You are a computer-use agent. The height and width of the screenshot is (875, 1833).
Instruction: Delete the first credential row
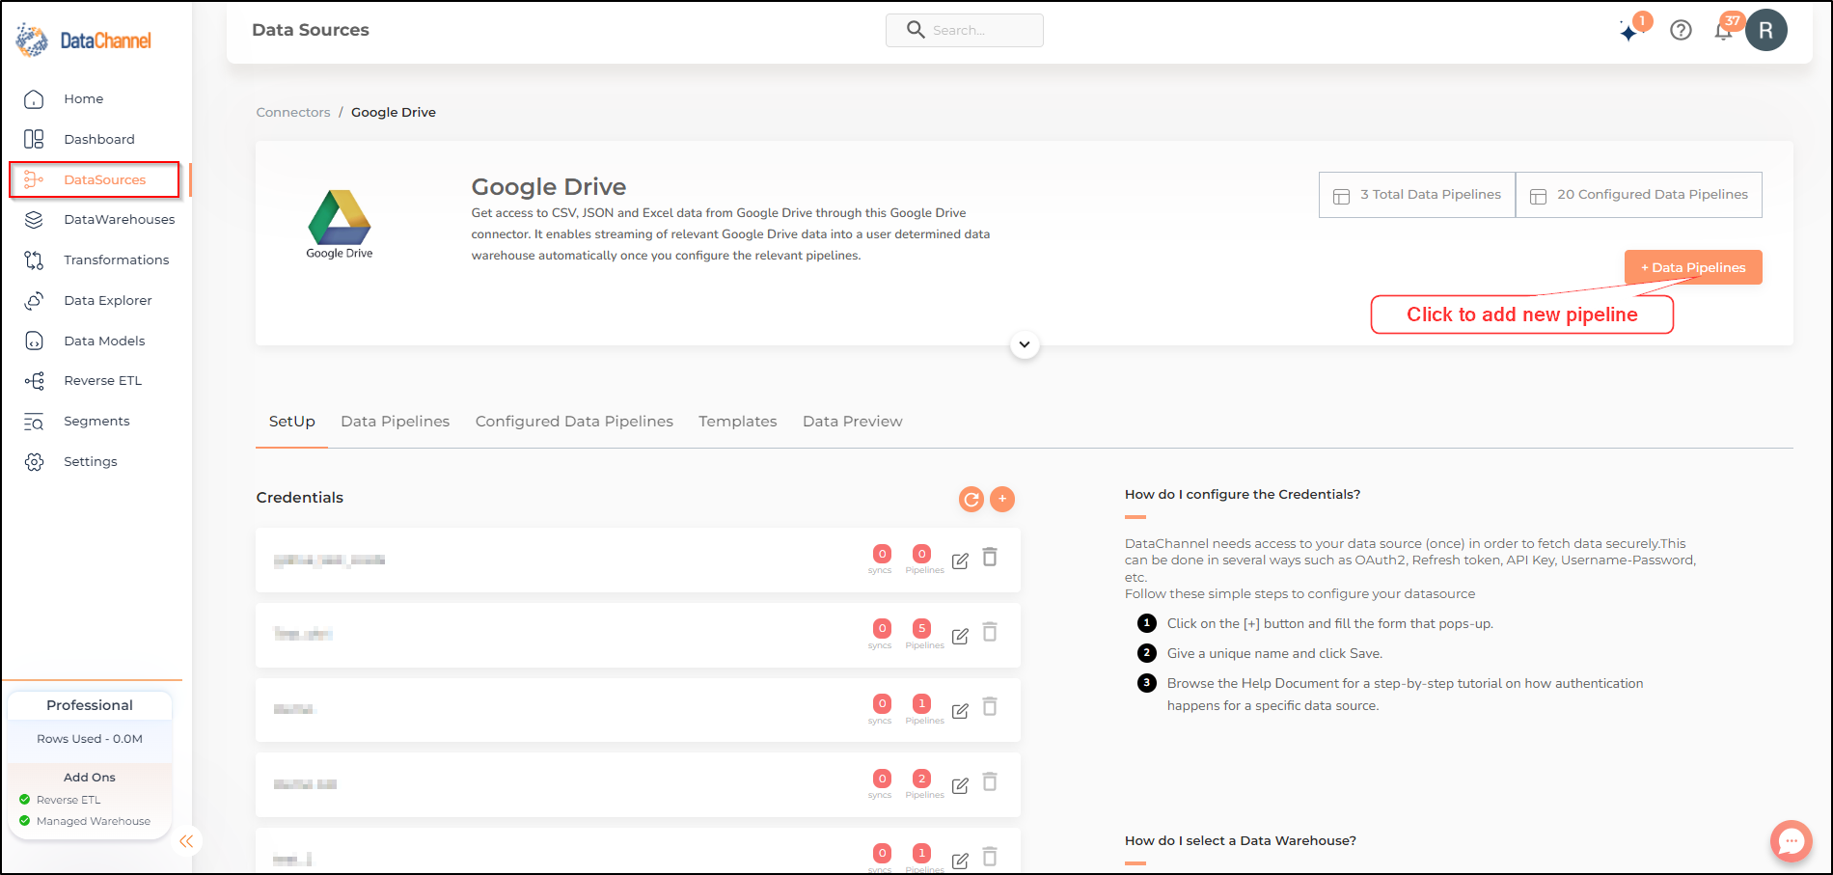(990, 557)
